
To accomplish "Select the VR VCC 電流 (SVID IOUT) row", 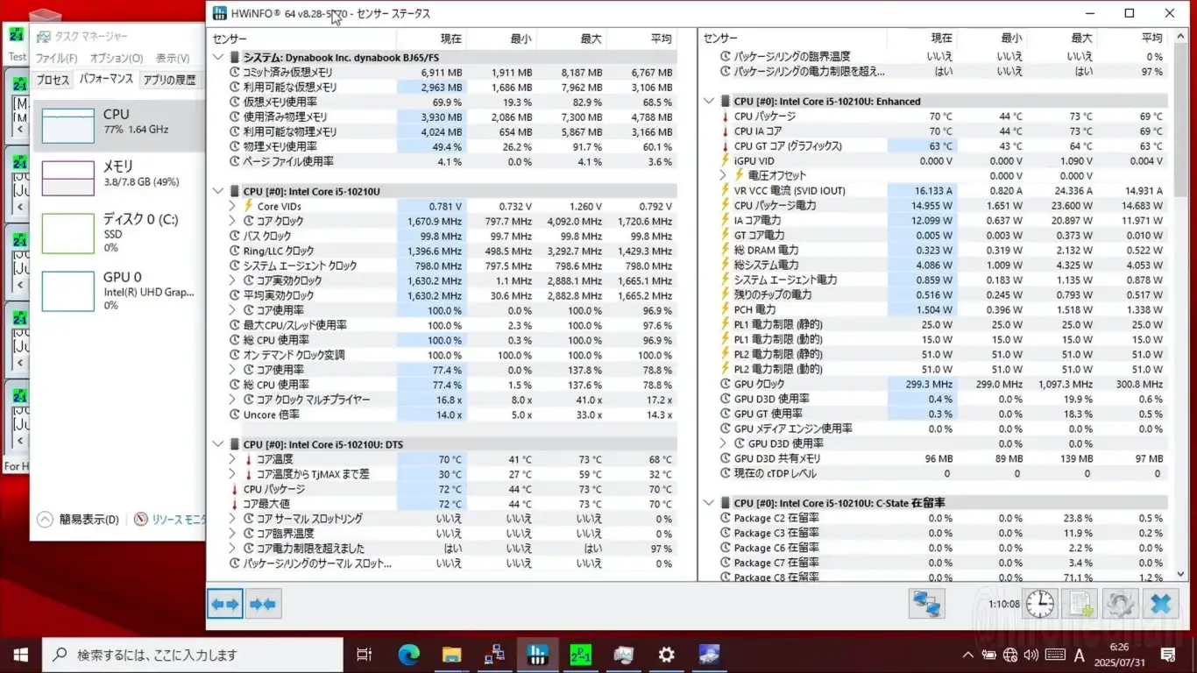I will (936, 191).
